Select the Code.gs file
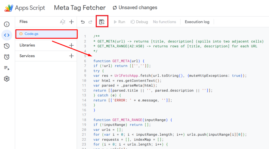This screenshot has width=269, height=149. click(x=46, y=34)
